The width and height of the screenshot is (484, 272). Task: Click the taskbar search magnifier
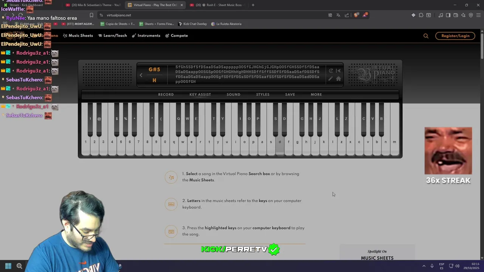click(19, 266)
